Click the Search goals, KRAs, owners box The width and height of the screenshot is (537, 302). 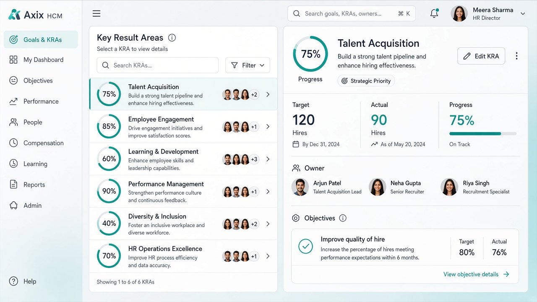352,13
